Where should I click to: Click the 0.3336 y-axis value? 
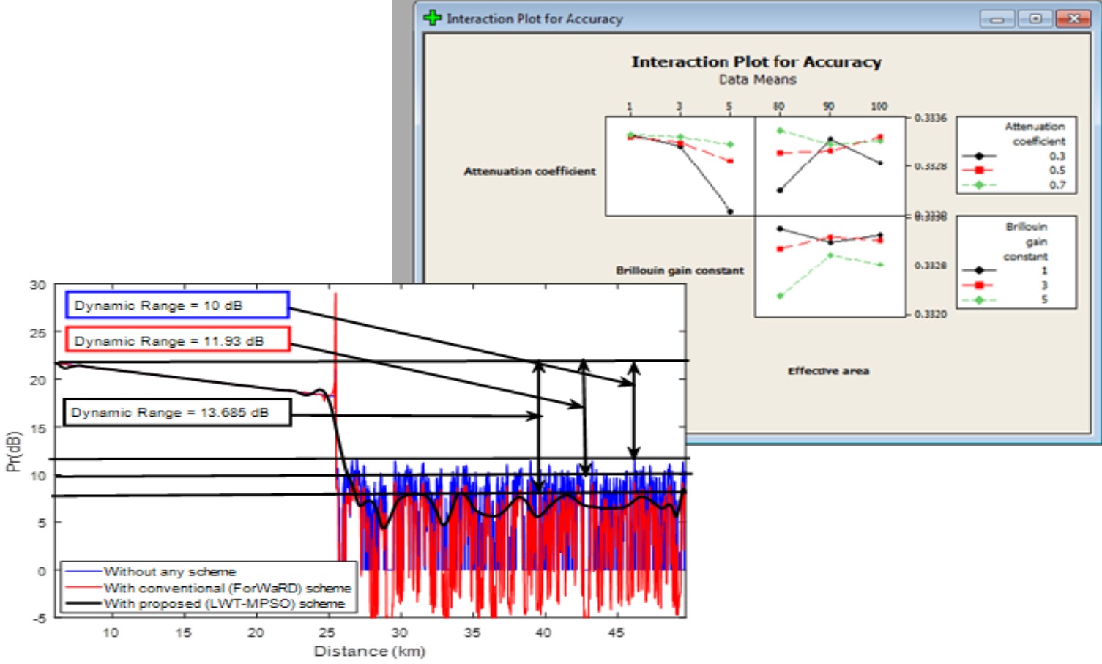tap(930, 118)
